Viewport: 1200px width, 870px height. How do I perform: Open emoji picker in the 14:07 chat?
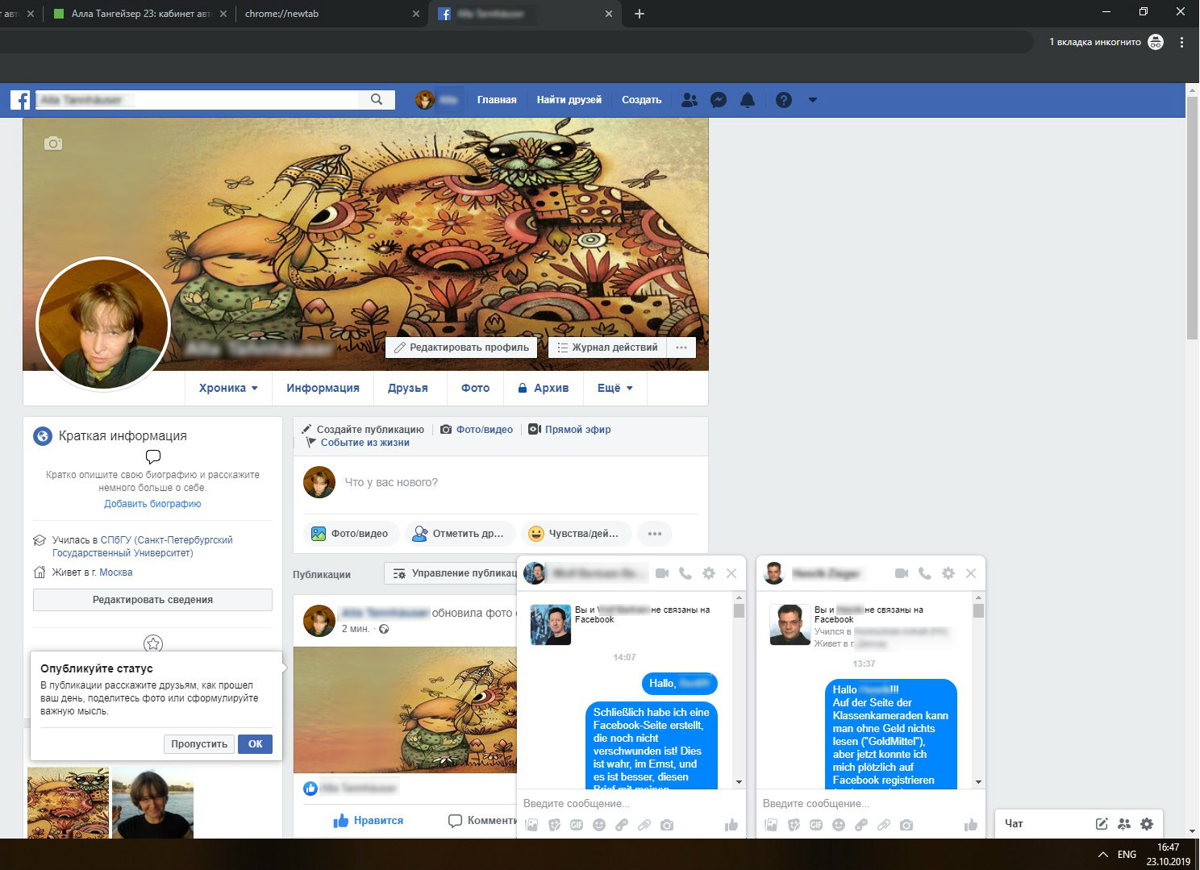pos(599,825)
